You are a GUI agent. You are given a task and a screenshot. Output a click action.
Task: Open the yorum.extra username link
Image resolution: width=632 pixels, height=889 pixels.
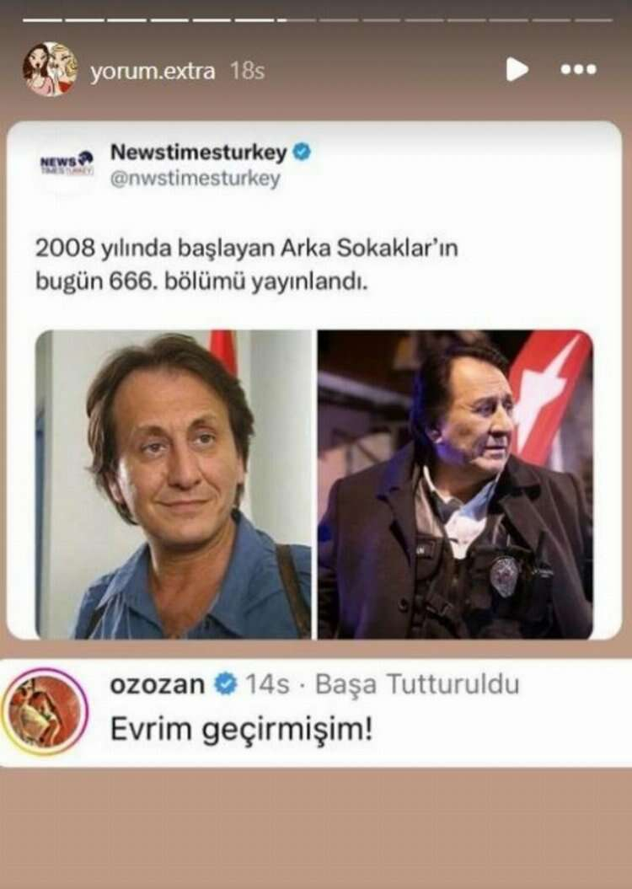click(153, 72)
